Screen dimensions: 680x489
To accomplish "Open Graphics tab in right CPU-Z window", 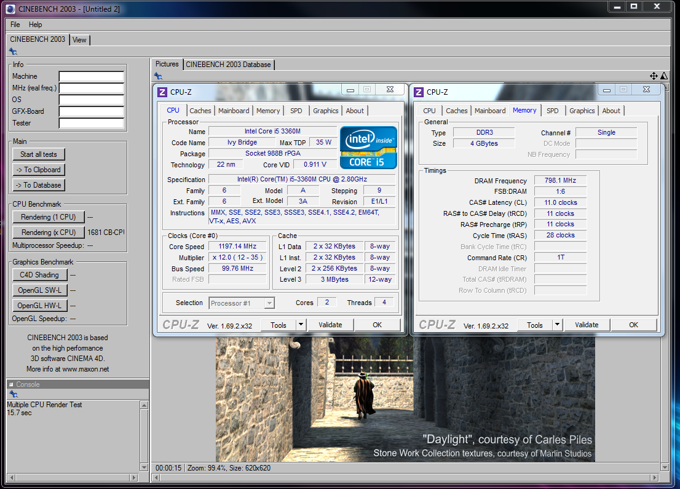I will point(582,111).
